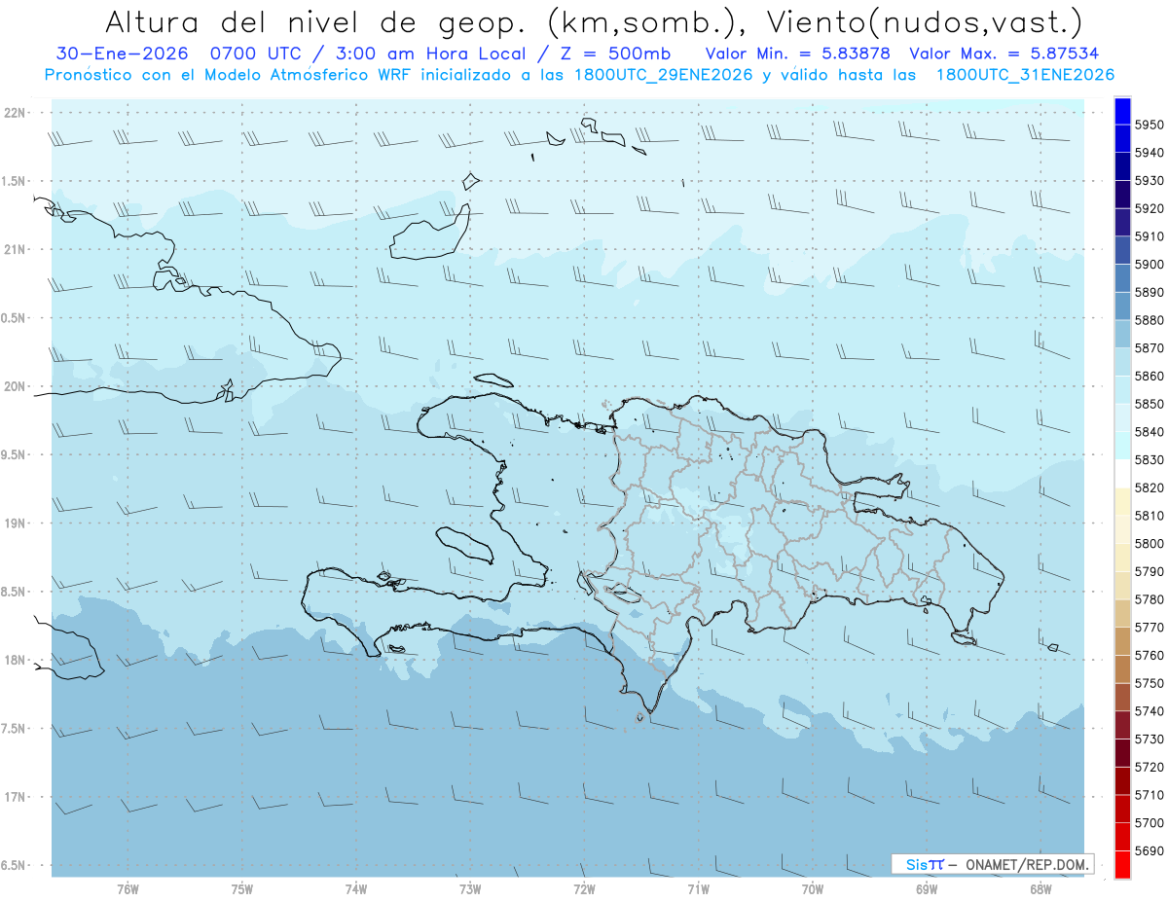
Task: Click the pale yellow swatch between 5810 and 5820
Action: 1122,501
